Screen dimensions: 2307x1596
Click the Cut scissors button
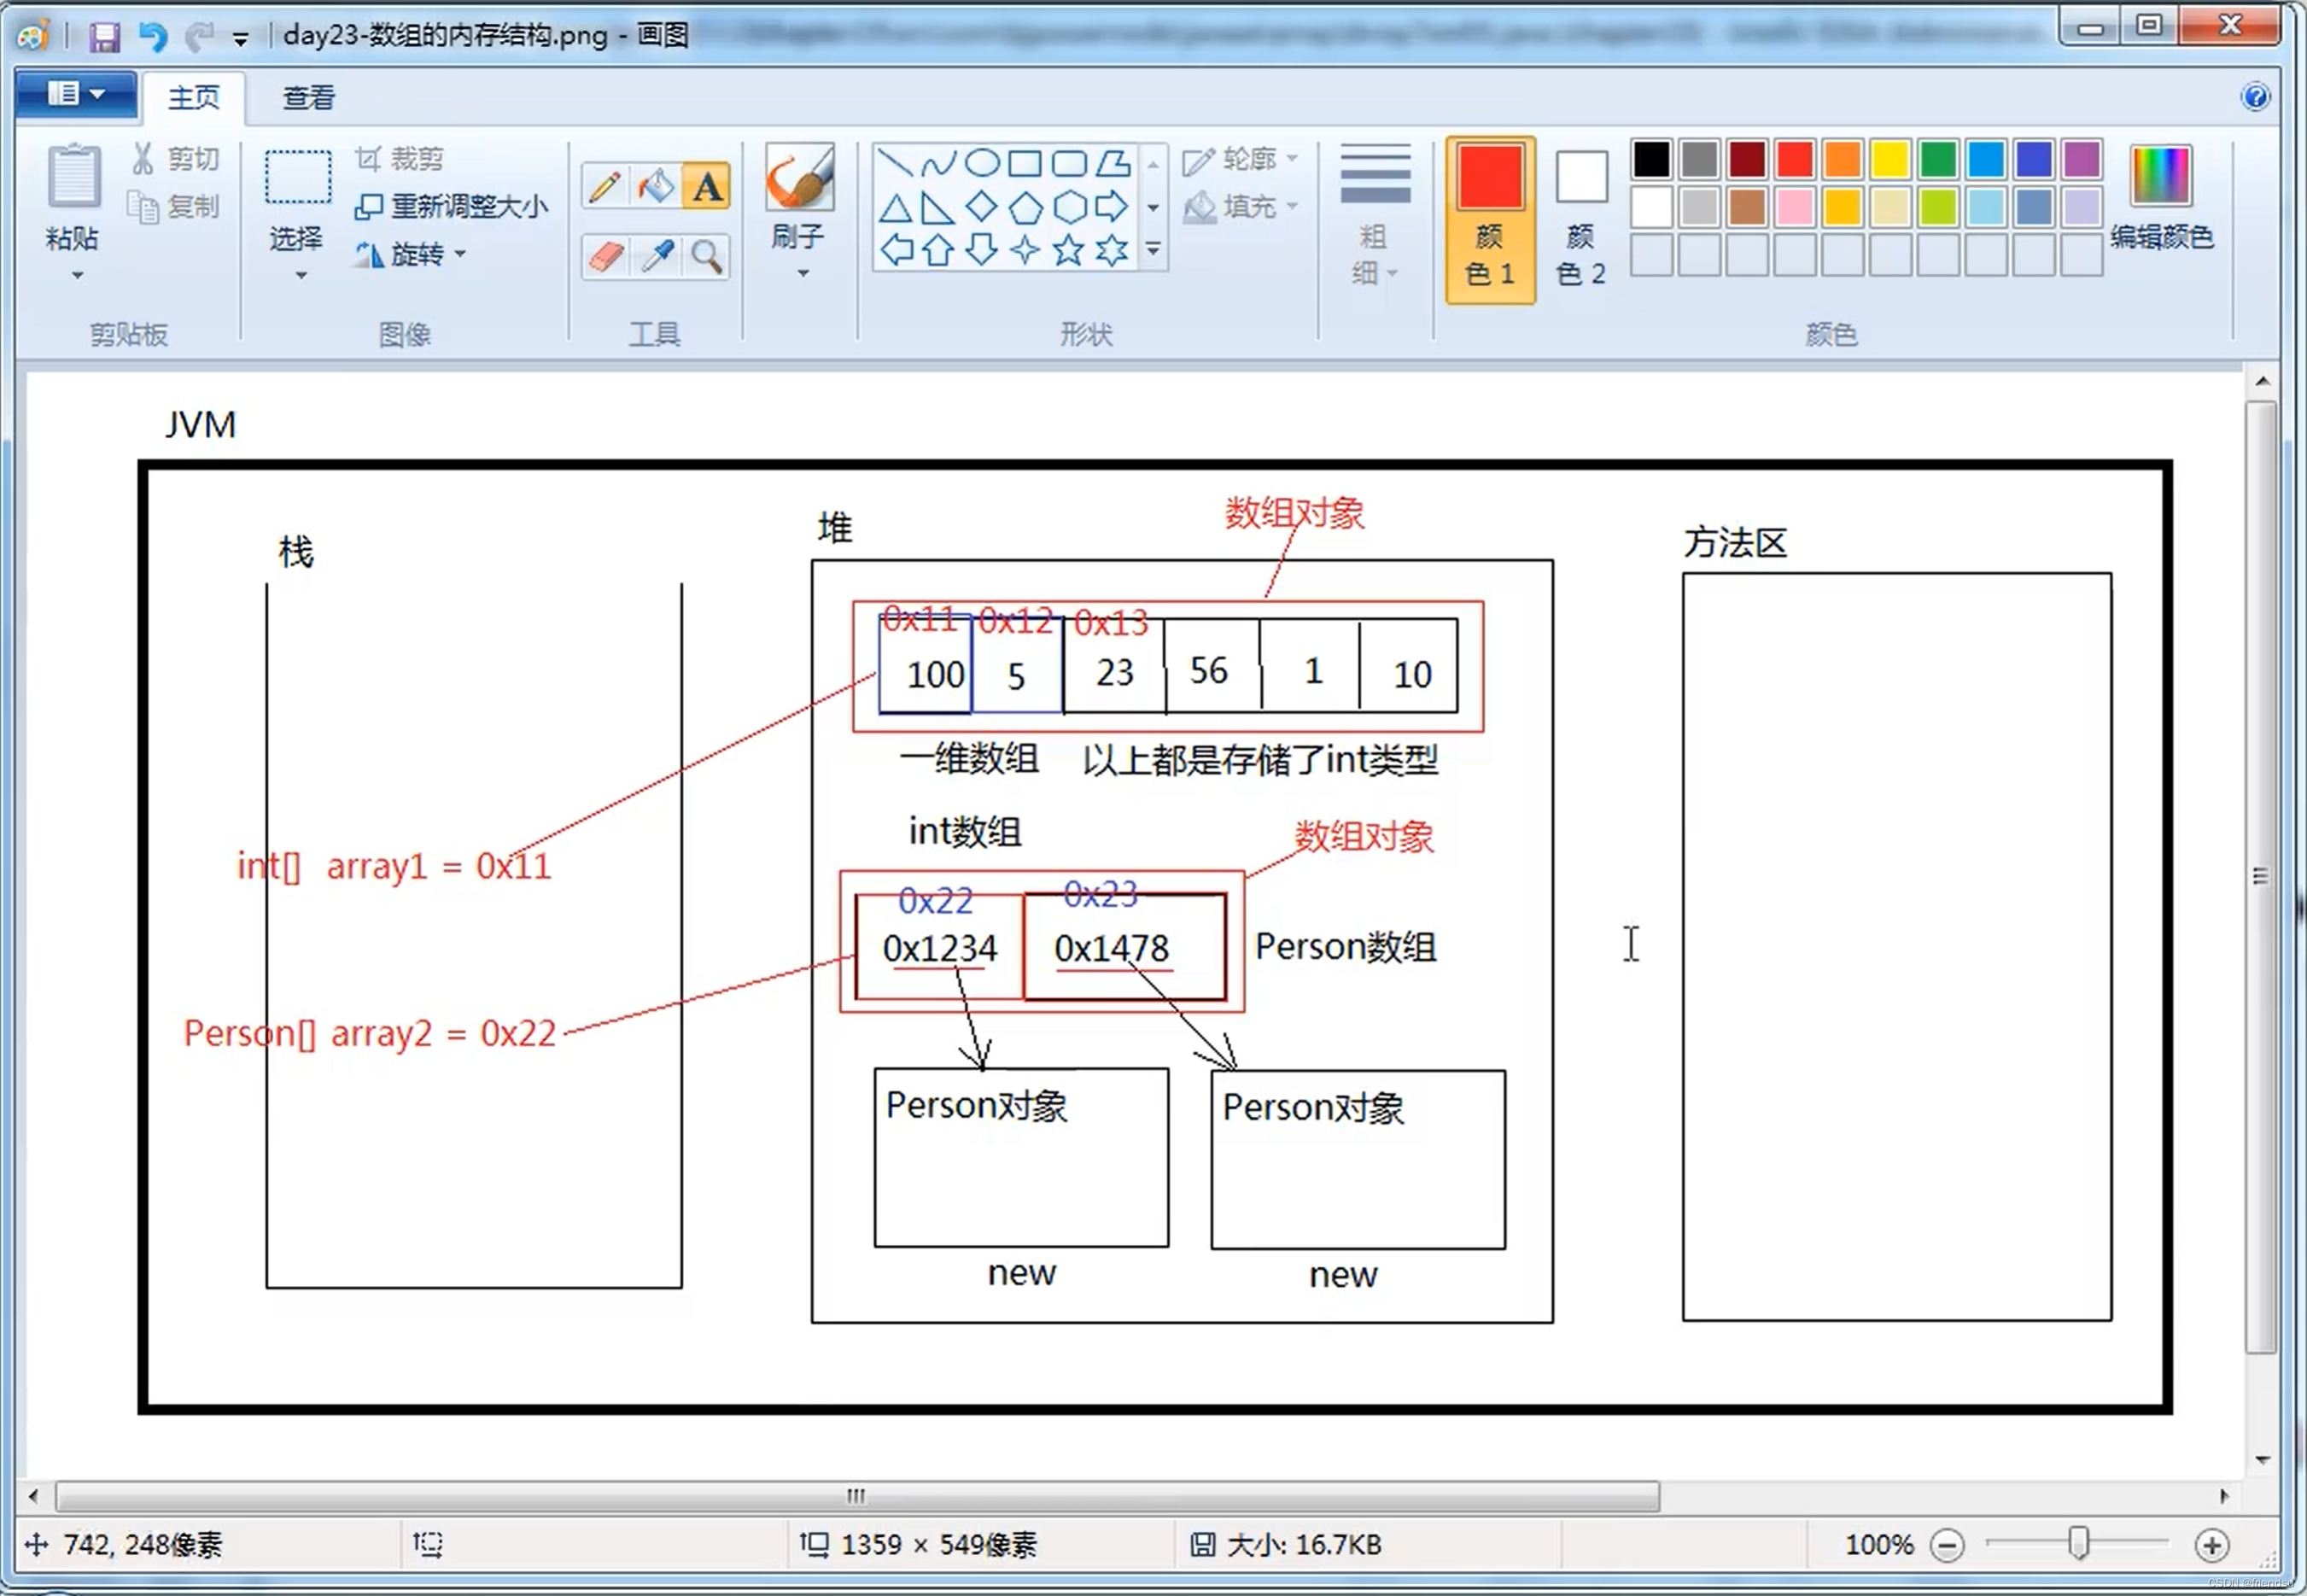(x=176, y=159)
